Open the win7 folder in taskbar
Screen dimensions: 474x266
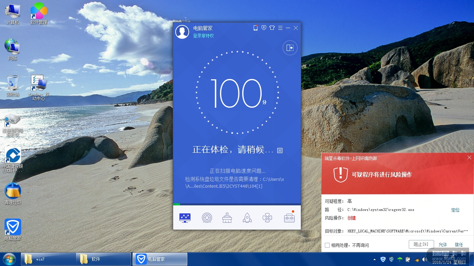click(x=49, y=259)
